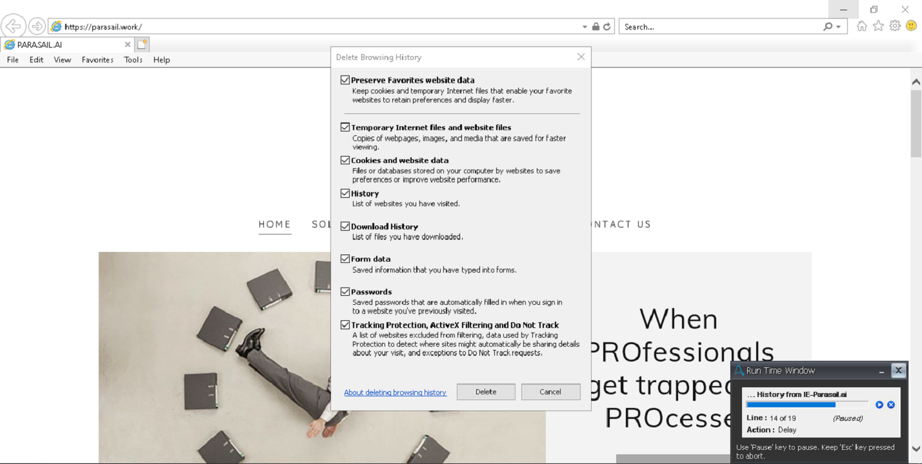The width and height of the screenshot is (922, 464).
Task: Stop the task in the Run Time Window
Action: tap(891, 405)
